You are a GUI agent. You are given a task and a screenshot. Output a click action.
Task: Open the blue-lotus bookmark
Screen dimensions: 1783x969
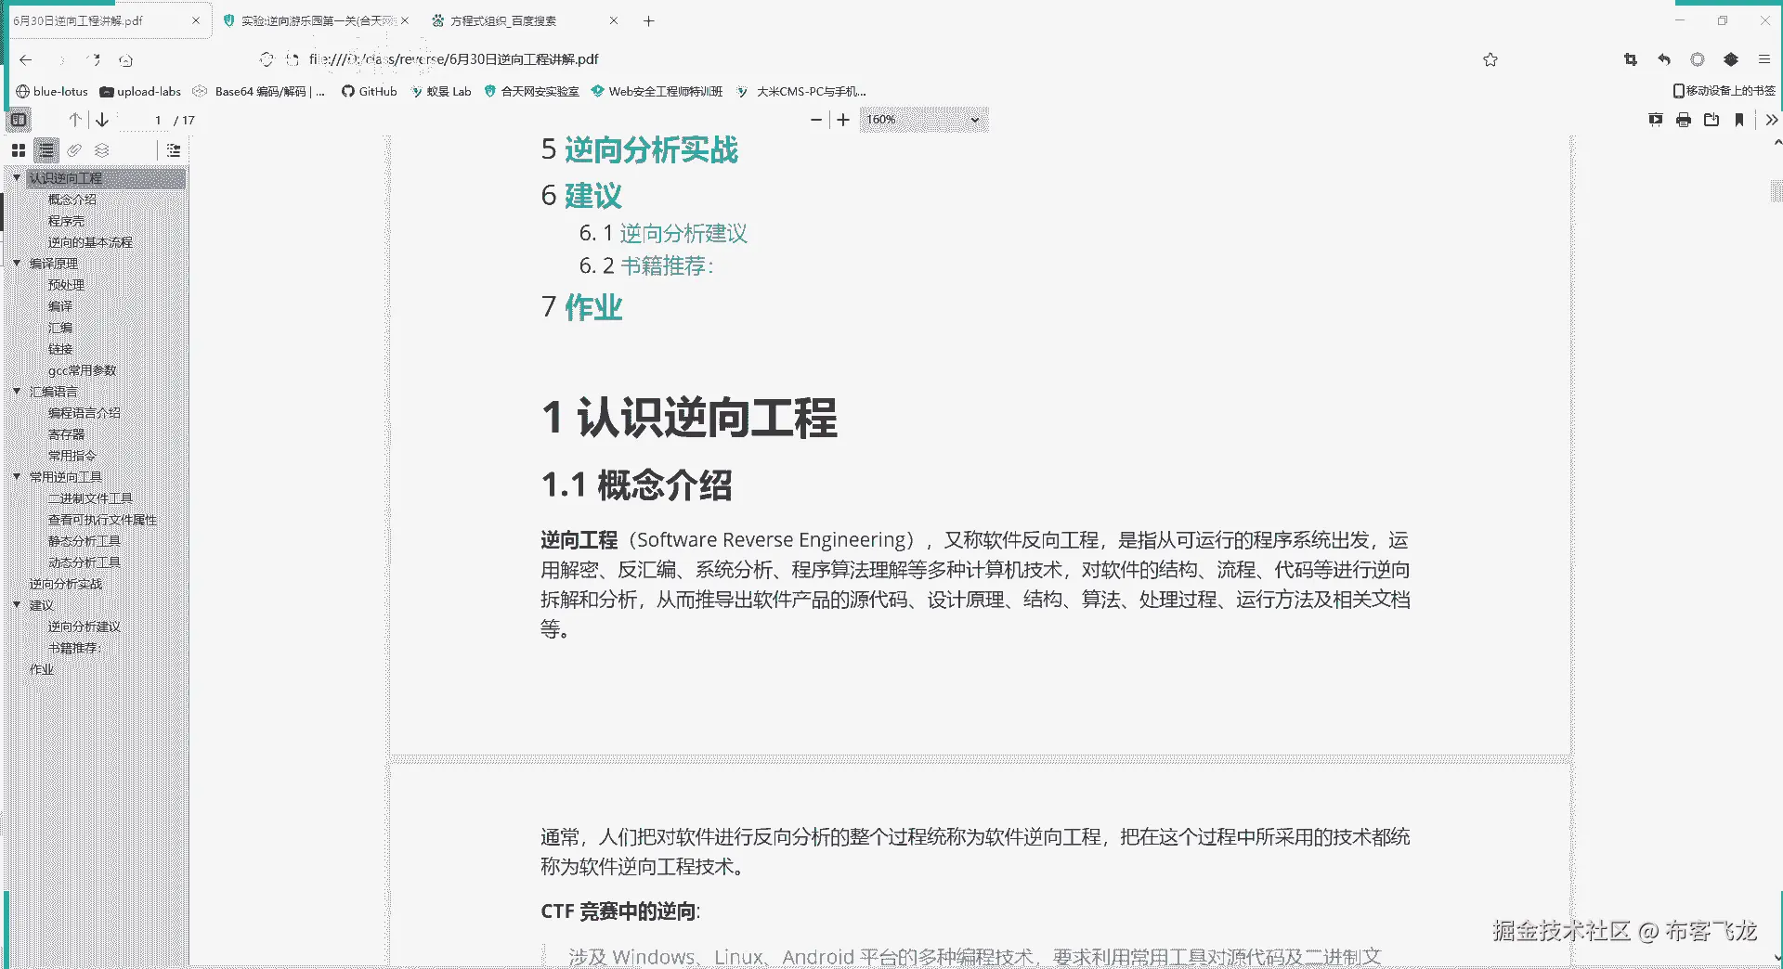click(53, 91)
